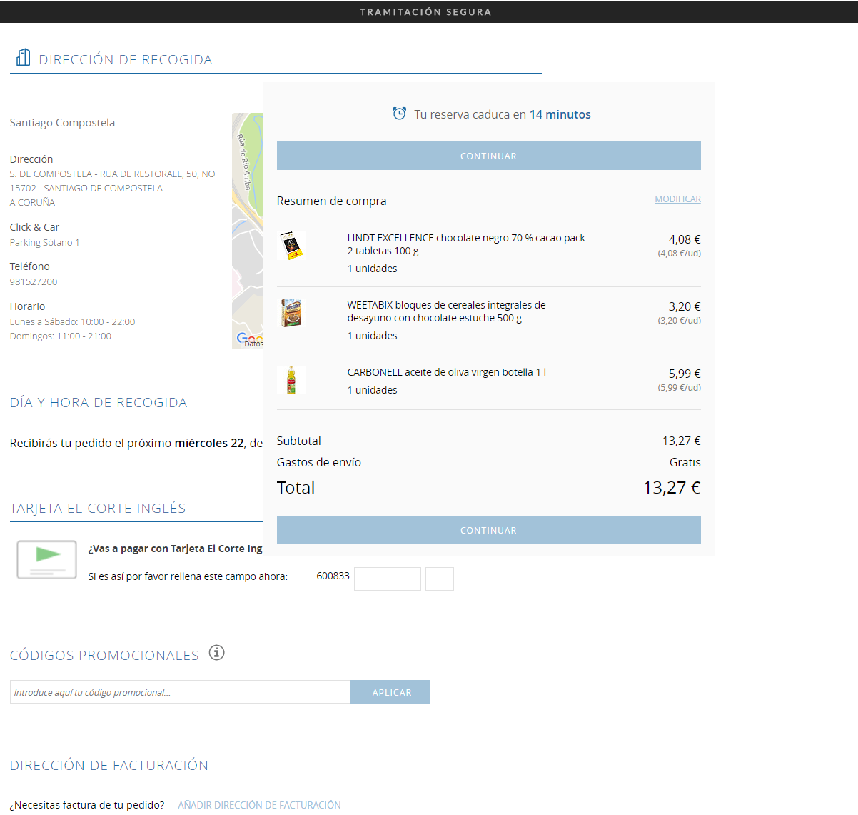Open Lindt Excellence chocolate thumbnail
This screenshot has height=815, width=858.
tap(291, 246)
